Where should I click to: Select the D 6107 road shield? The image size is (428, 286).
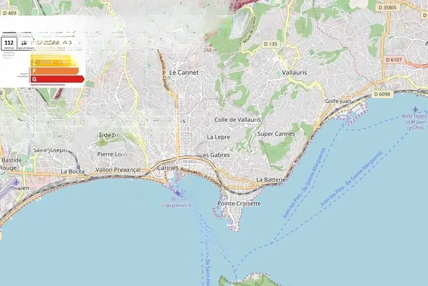(394, 60)
